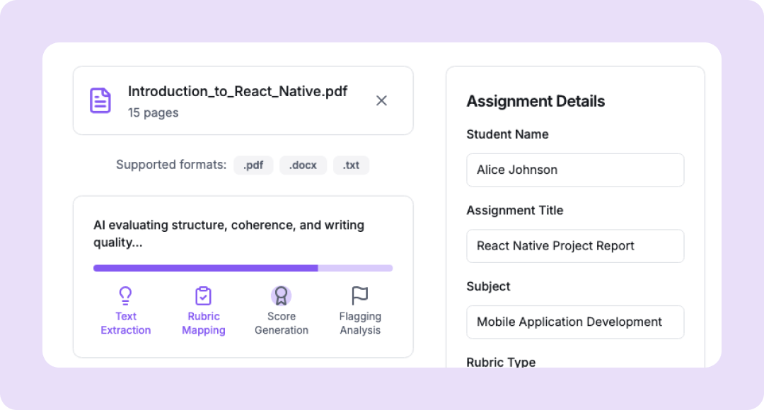Click the Student Name input field

575,170
